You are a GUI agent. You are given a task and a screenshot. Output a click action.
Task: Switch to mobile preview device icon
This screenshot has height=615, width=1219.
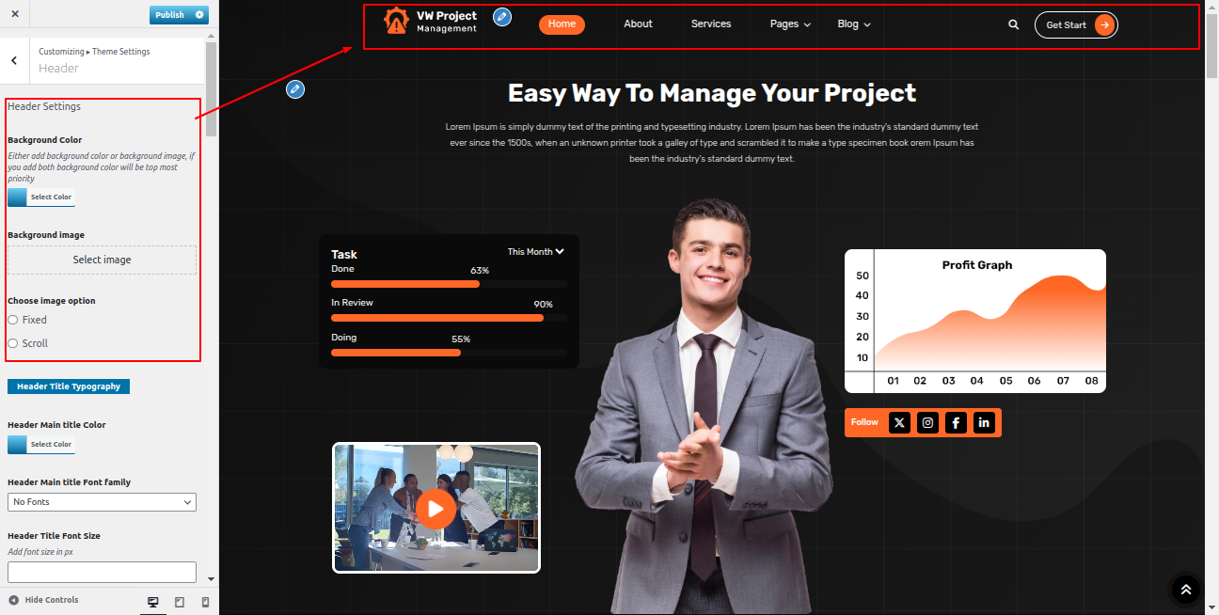[x=205, y=602]
